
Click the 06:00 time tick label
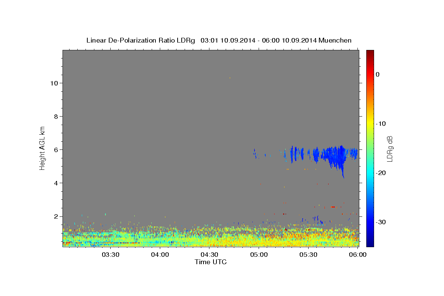358,255
